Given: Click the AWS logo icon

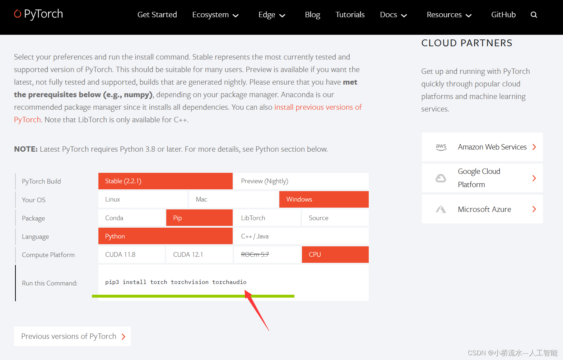Looking at the screenshot, I should [441, 147].
